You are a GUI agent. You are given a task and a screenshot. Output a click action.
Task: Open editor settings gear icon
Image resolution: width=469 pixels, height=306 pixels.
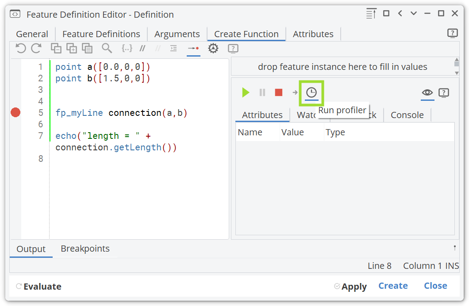[x=213, y=48]
